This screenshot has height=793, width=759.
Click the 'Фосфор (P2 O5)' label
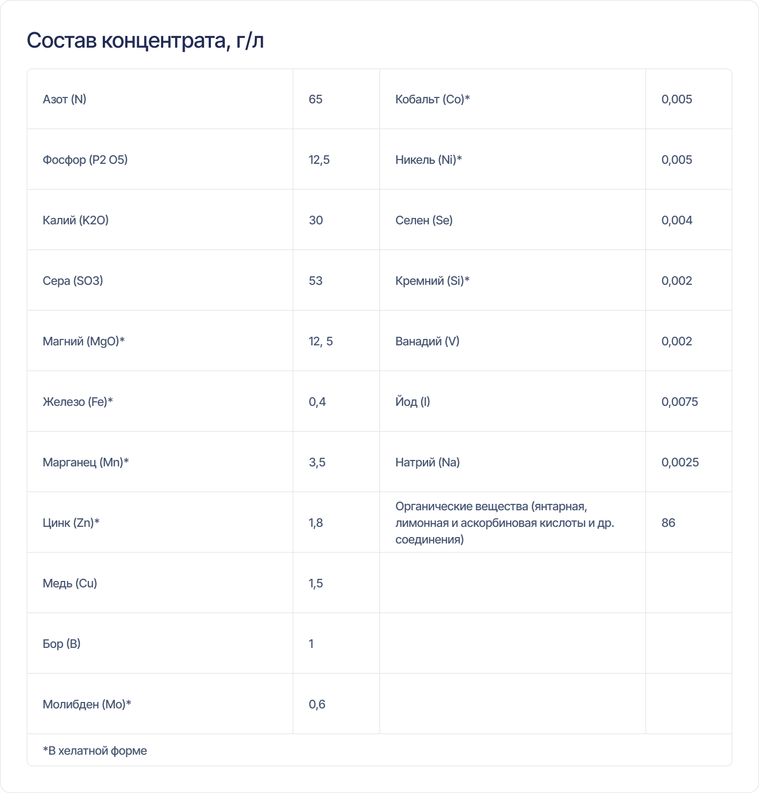point(85,160)
